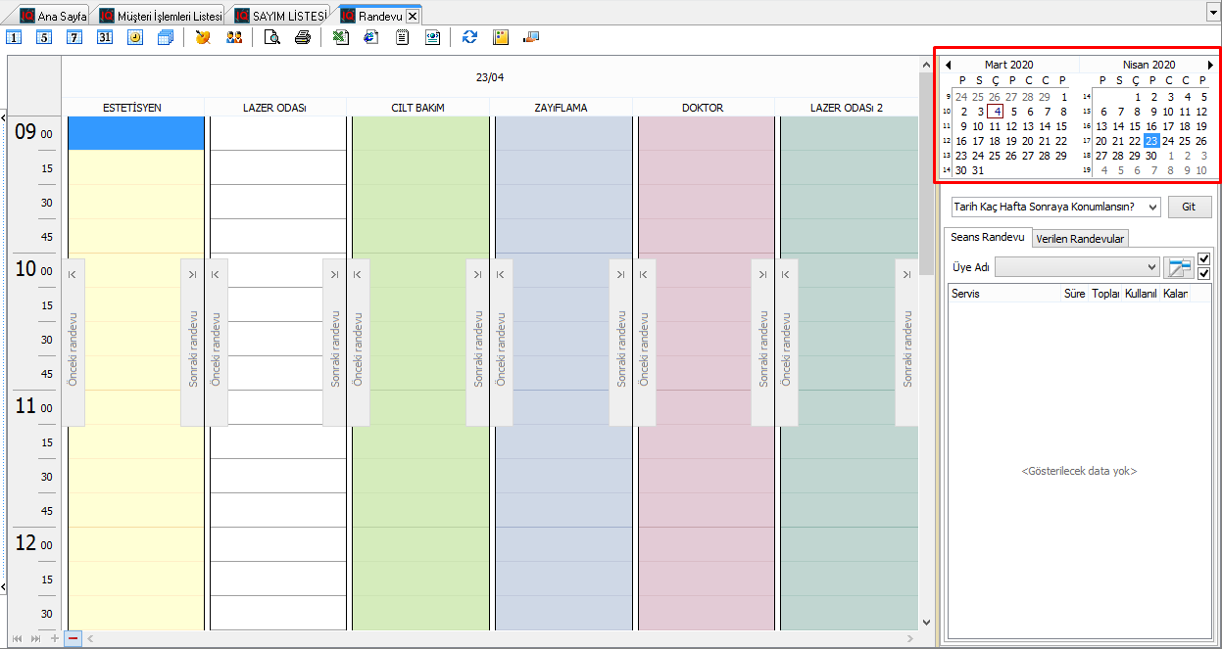Export the schedule to Excel
This screenshot has width=1222, height=649.
340,38
